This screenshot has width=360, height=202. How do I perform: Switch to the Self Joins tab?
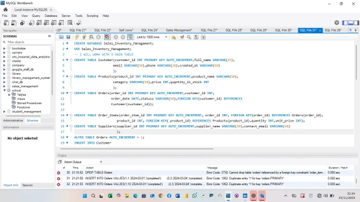[126, 30]
